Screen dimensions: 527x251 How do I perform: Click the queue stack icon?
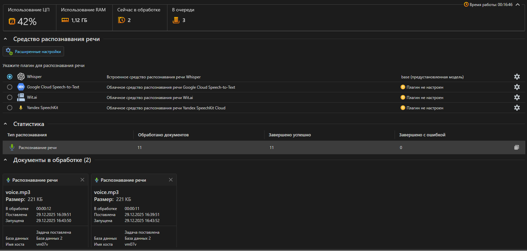176,20
